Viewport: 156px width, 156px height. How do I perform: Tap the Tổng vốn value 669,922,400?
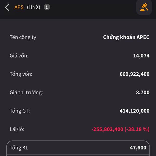pos(134,74)
